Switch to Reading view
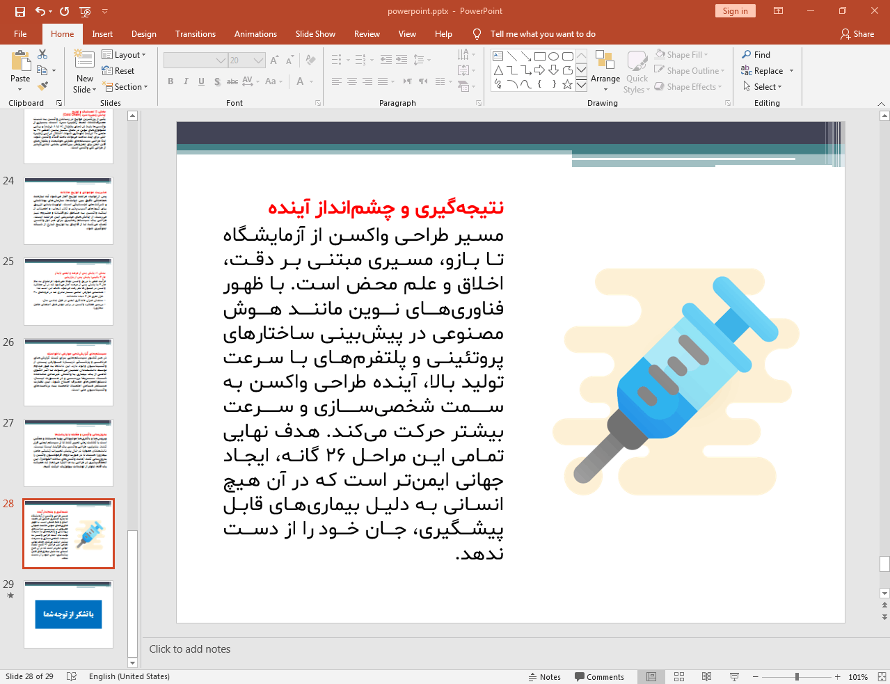 tap(706, 676)
